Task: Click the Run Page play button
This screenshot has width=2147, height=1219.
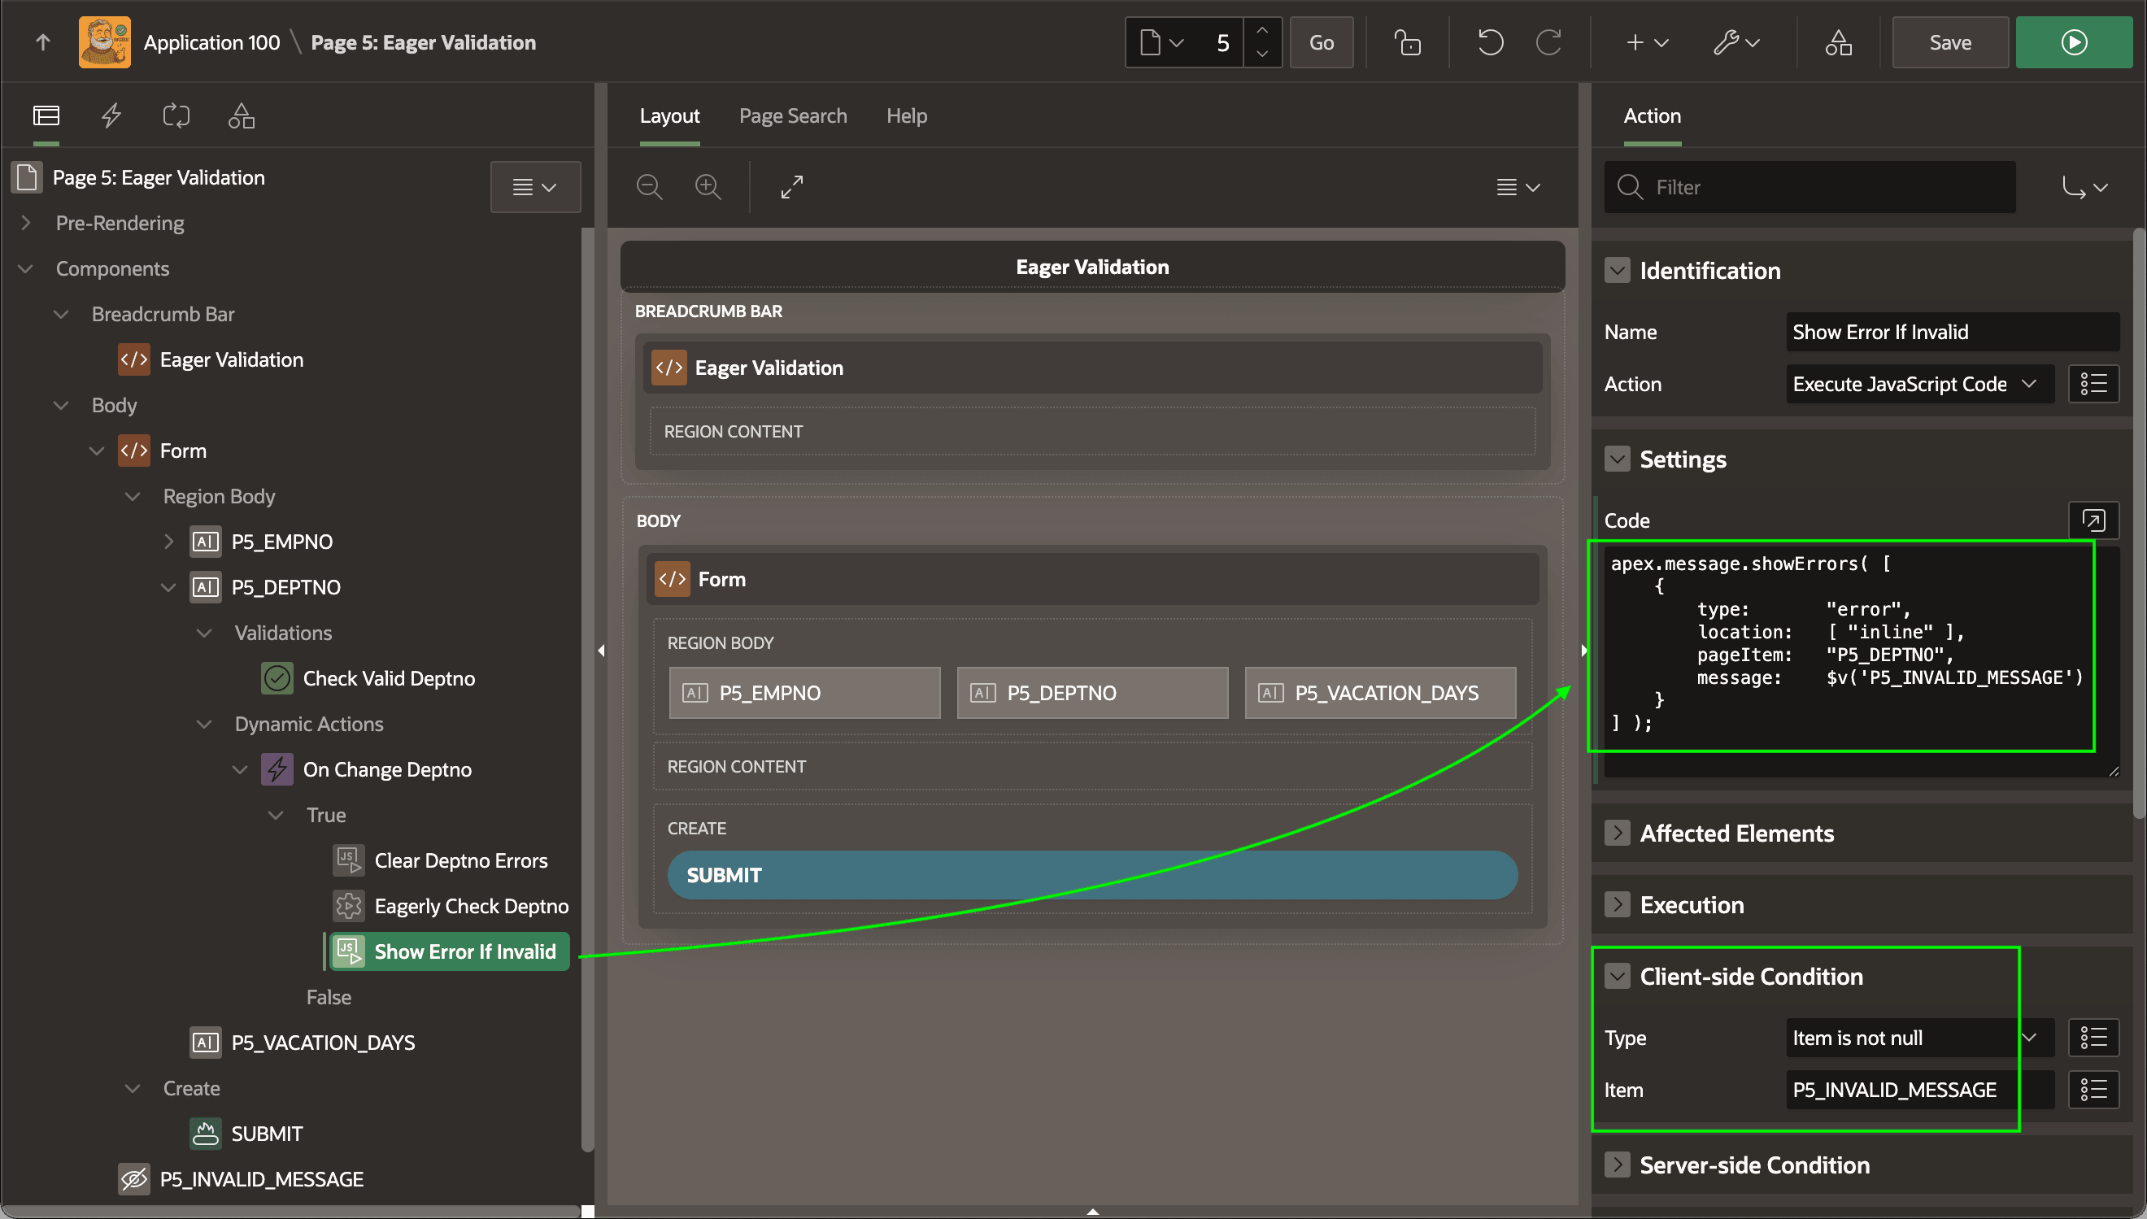Action: [2073, 43]
